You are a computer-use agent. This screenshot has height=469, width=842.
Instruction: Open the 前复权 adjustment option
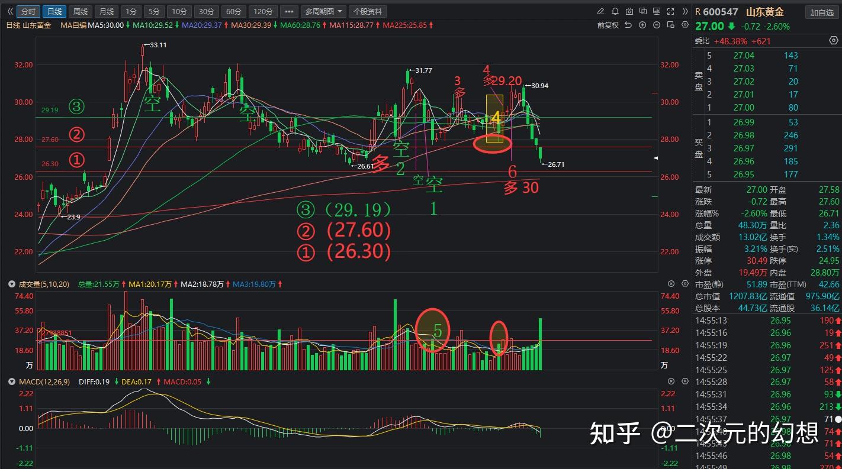pyautogui.click(x=608, y=25)
